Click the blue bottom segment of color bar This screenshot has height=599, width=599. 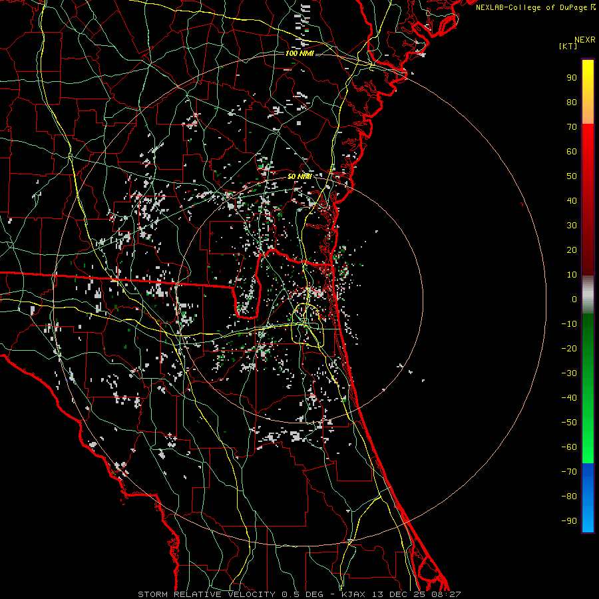(588, 498)
